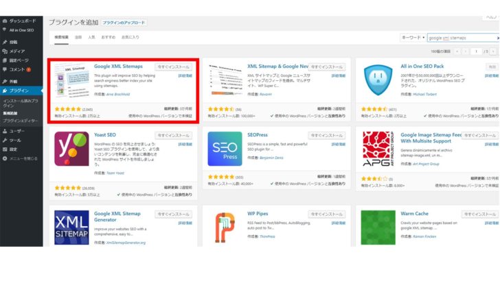
Task: Open the All in One SEO icon
Action: [x=5, y=30]
